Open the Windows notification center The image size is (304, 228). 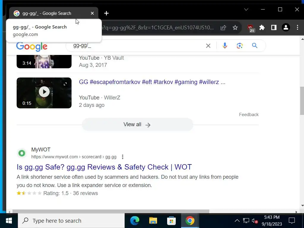(x=292, y=221)
